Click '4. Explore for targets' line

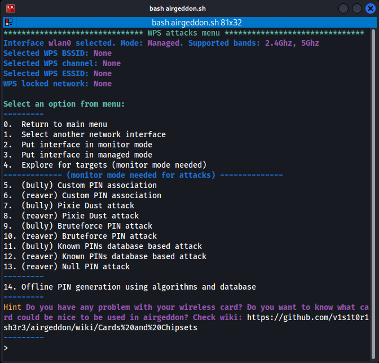click(x=105, y=165)
